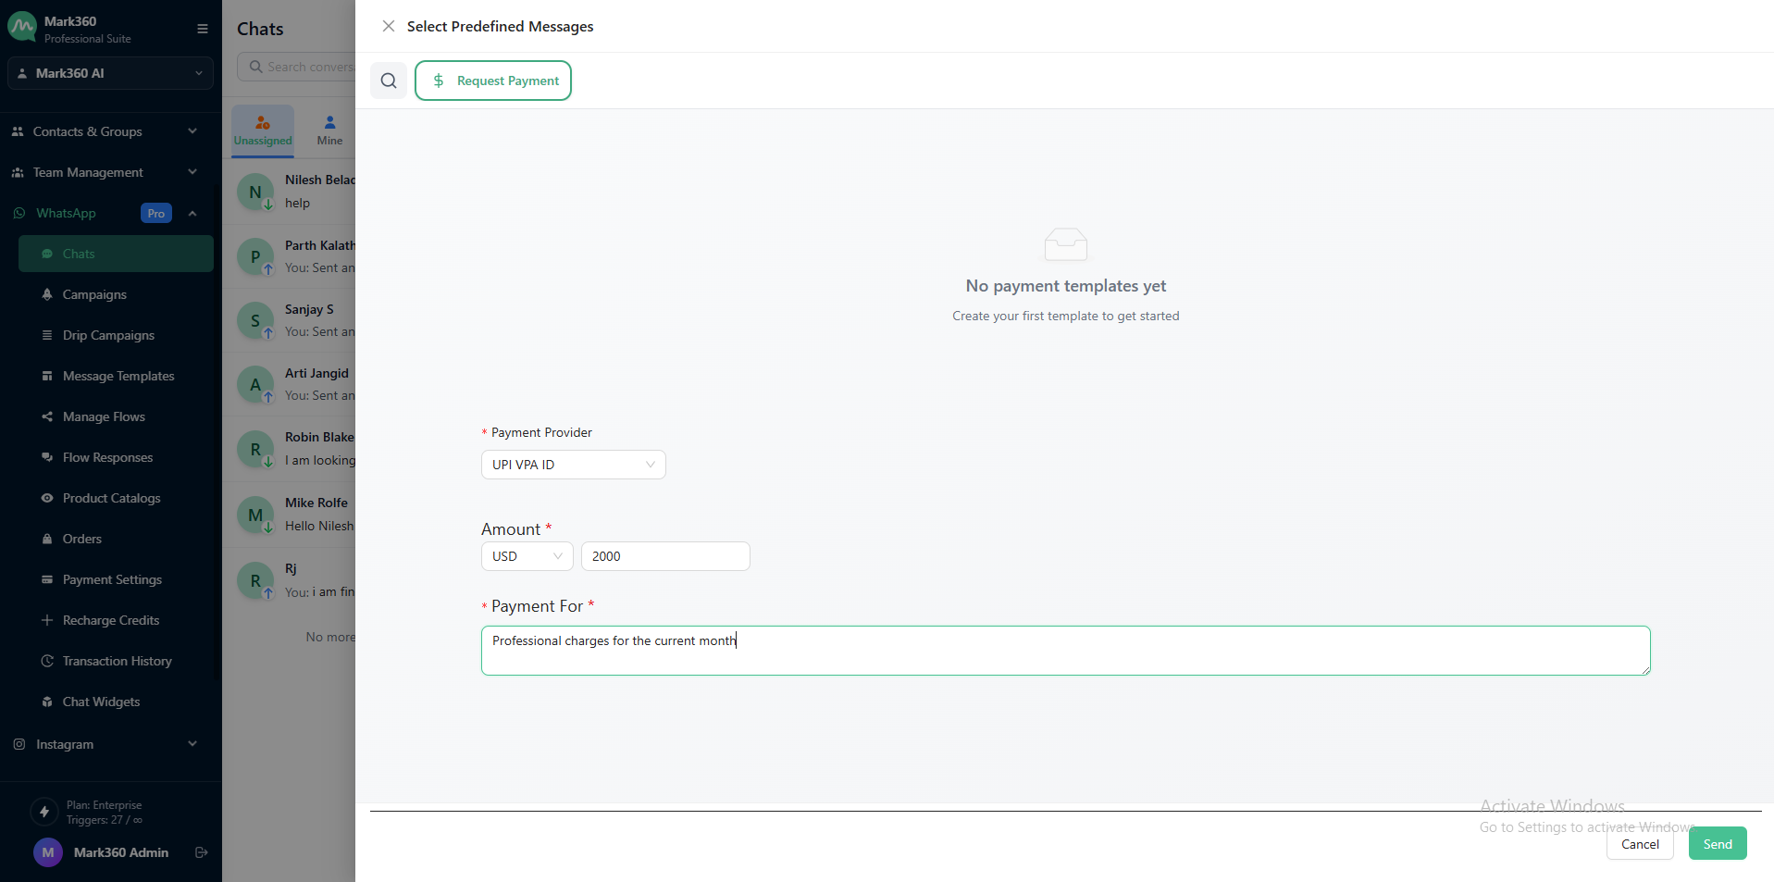Open the Payment Provider dropdown
Viewport: 1774px width, 882px height.
[x=573, y=465]
